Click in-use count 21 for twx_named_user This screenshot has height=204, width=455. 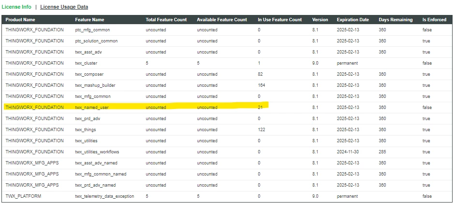(x=260, y=108)
